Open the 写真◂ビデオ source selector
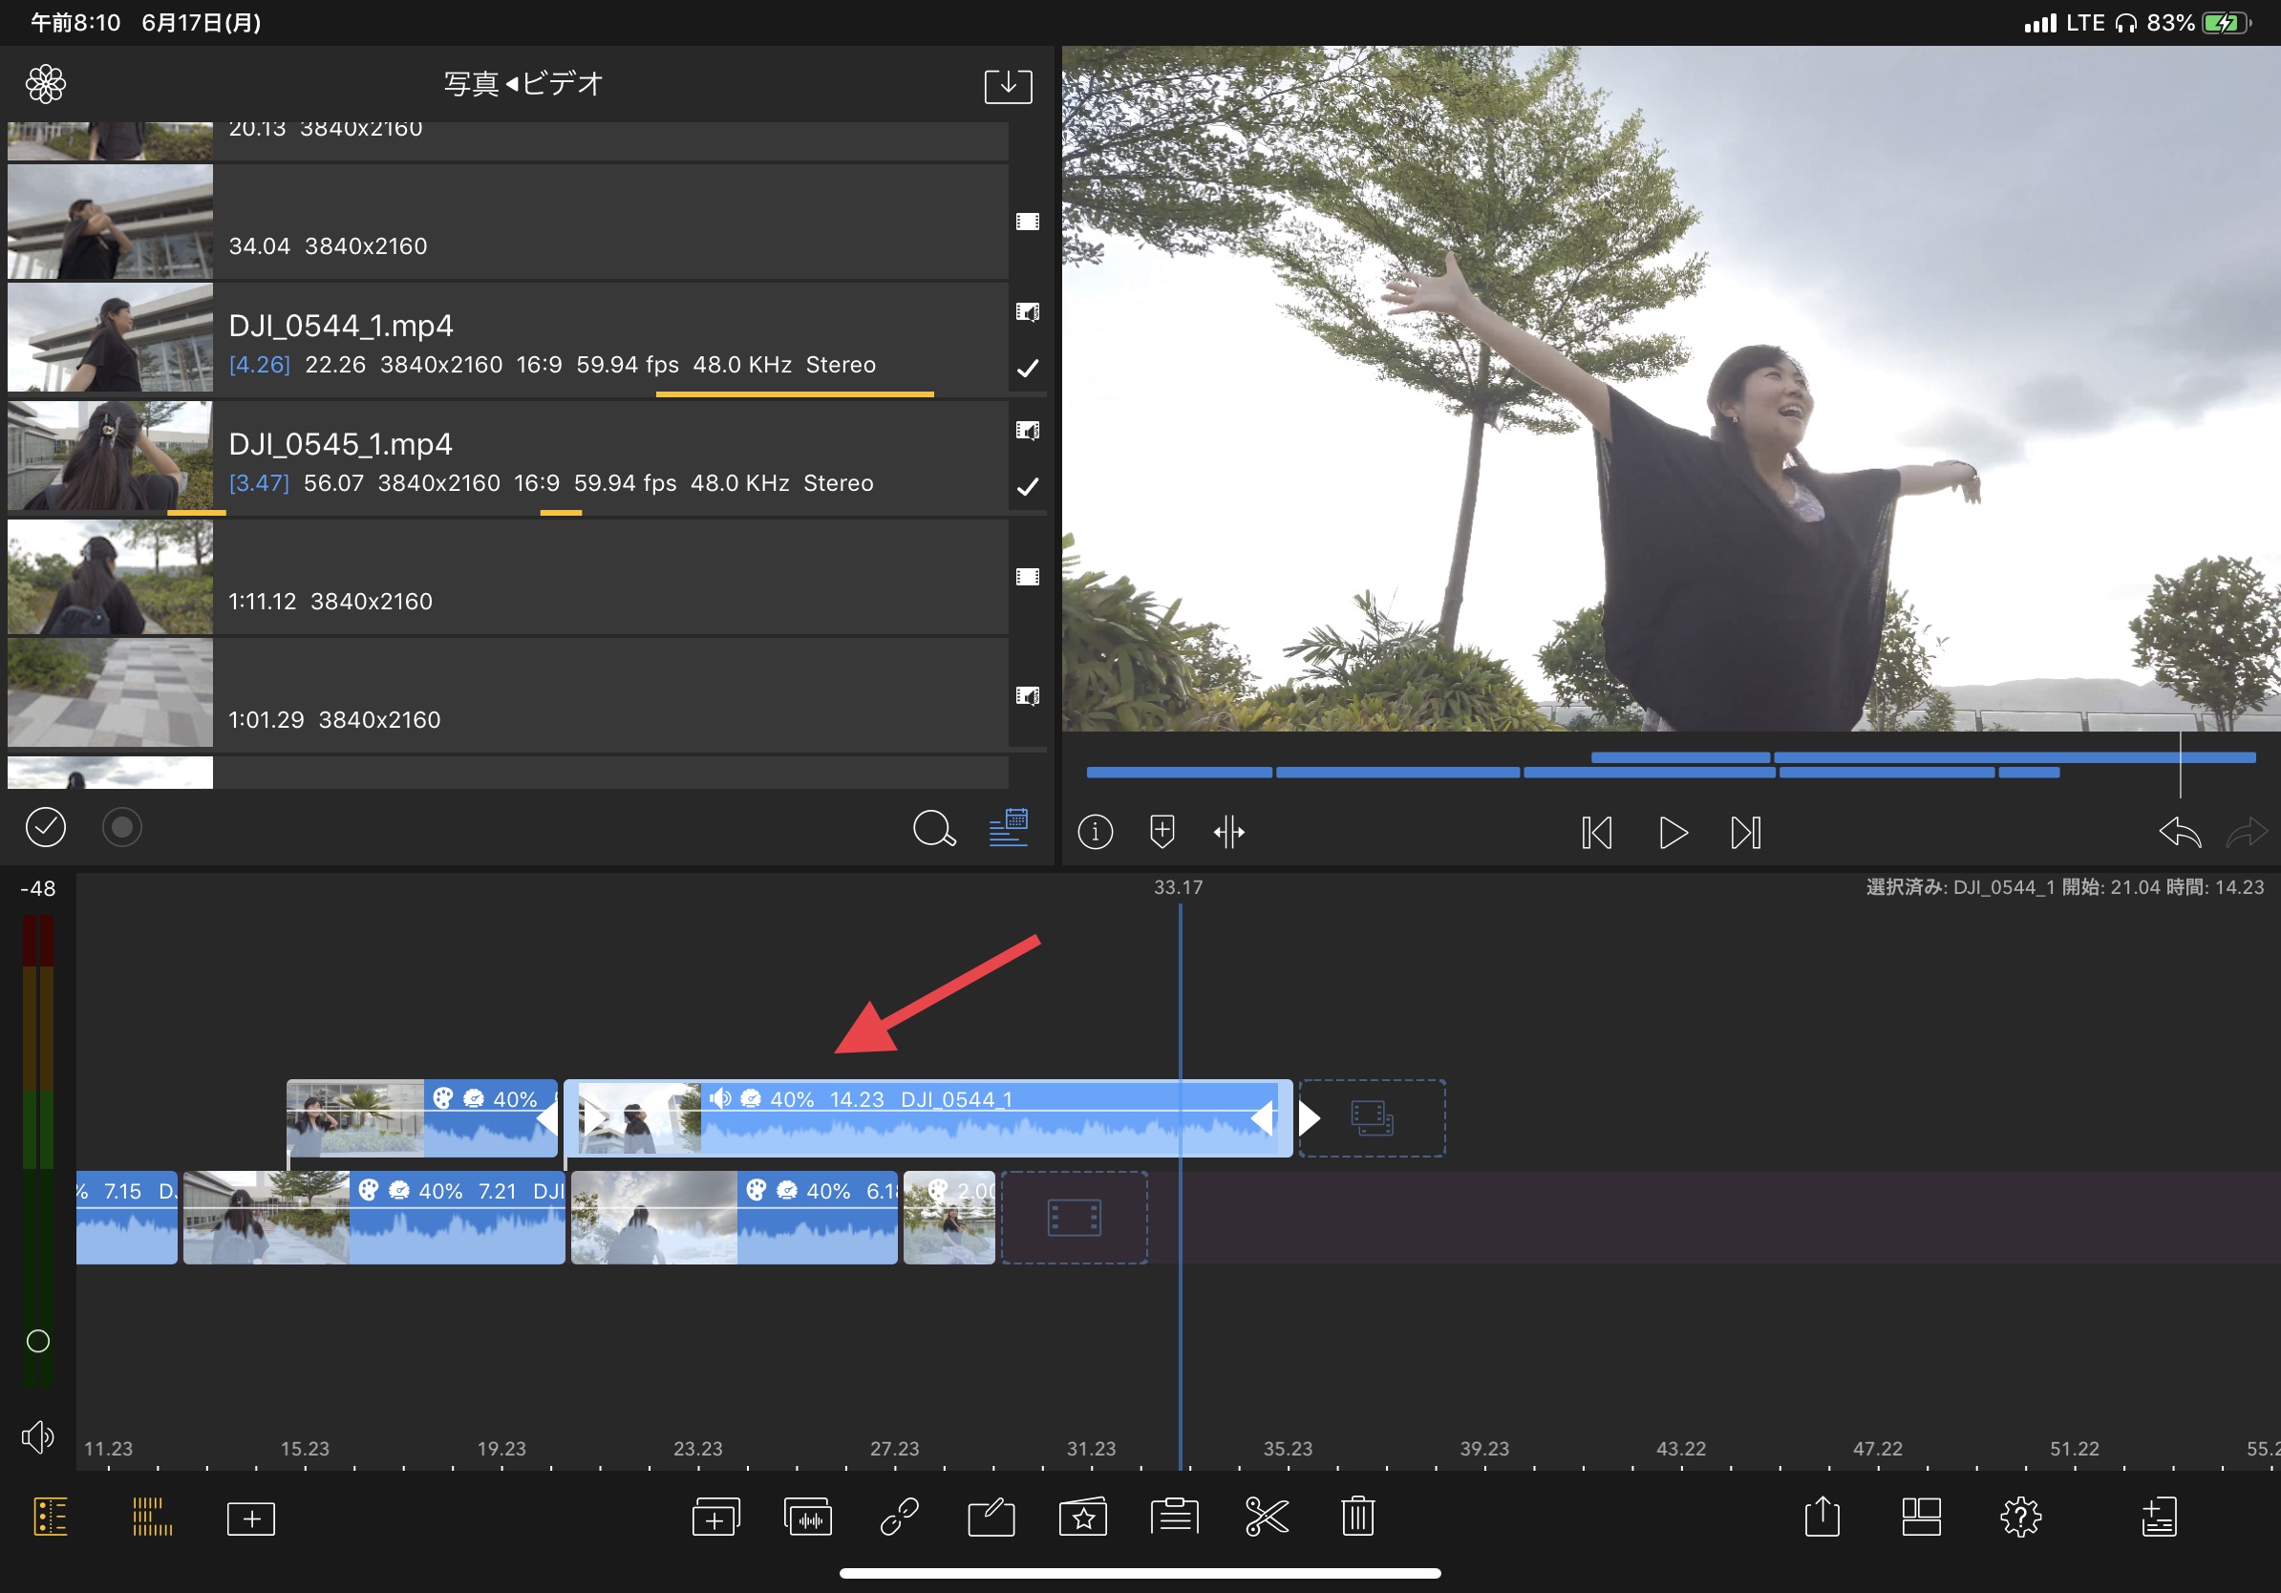 pos(522,83)
